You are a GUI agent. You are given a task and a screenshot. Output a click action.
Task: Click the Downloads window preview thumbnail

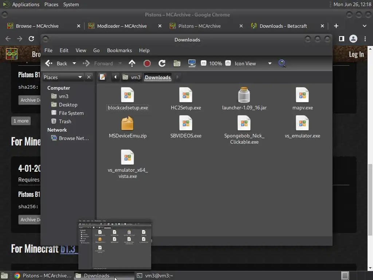coord(115,245)
